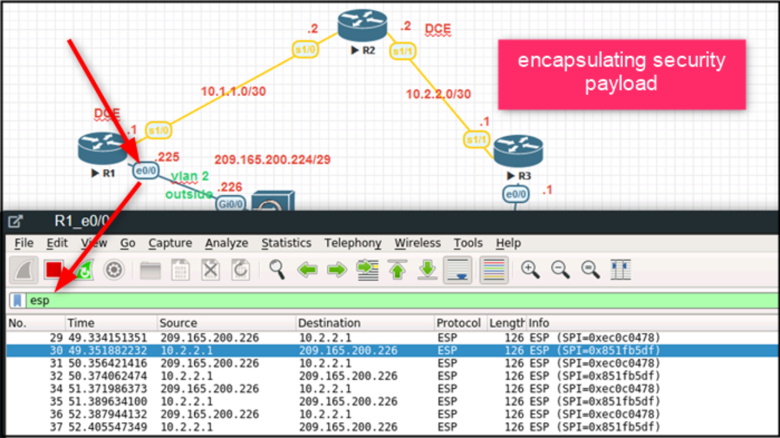Select packet 36 at time 52.387944132
Image resolution: width=780 pixels, height=438 pixels.
pyautogui.click(x=392, y=414)
